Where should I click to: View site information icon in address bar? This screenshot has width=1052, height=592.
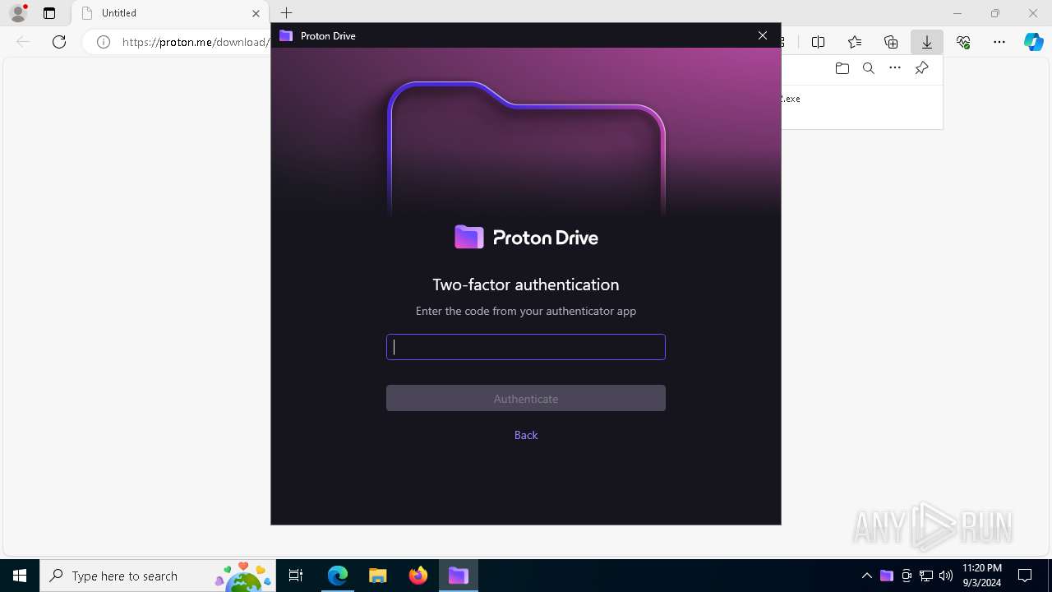point(104,42)
